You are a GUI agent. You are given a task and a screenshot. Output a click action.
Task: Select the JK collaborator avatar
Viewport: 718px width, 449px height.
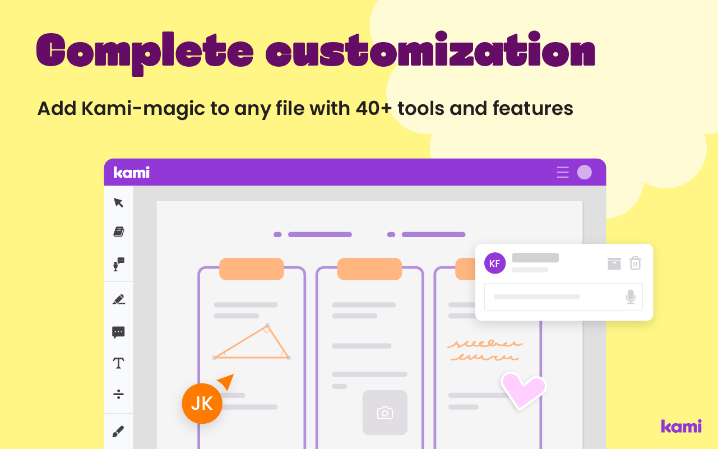(202, 403)
